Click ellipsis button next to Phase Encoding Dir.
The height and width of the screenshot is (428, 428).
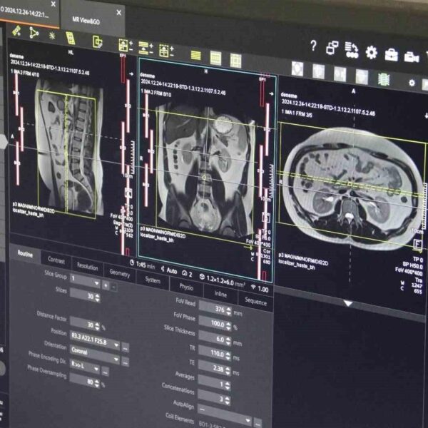106,372
